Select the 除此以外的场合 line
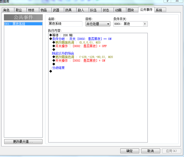This screenshot has height=157, width=184. [98, 53]
